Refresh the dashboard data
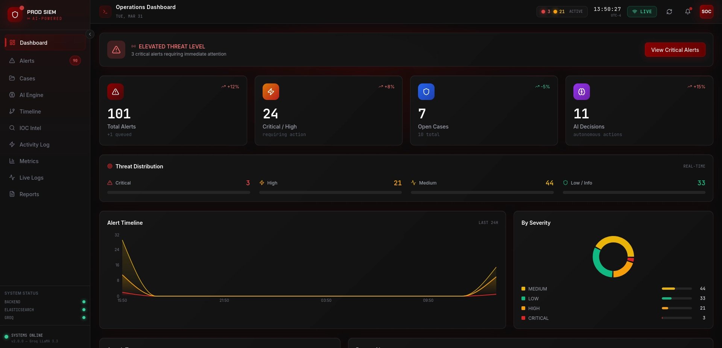 (669, 12)
